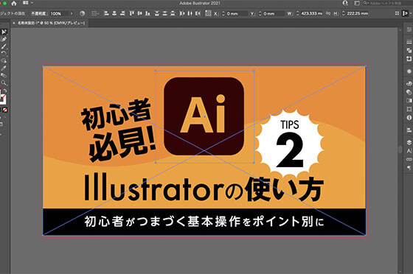Select the Eyedropper tool
The image size is (413, 274).
[4, 68]
